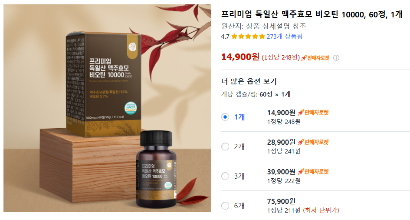Click the main product image
Screen dimensions: 410x220
[107, 108]
